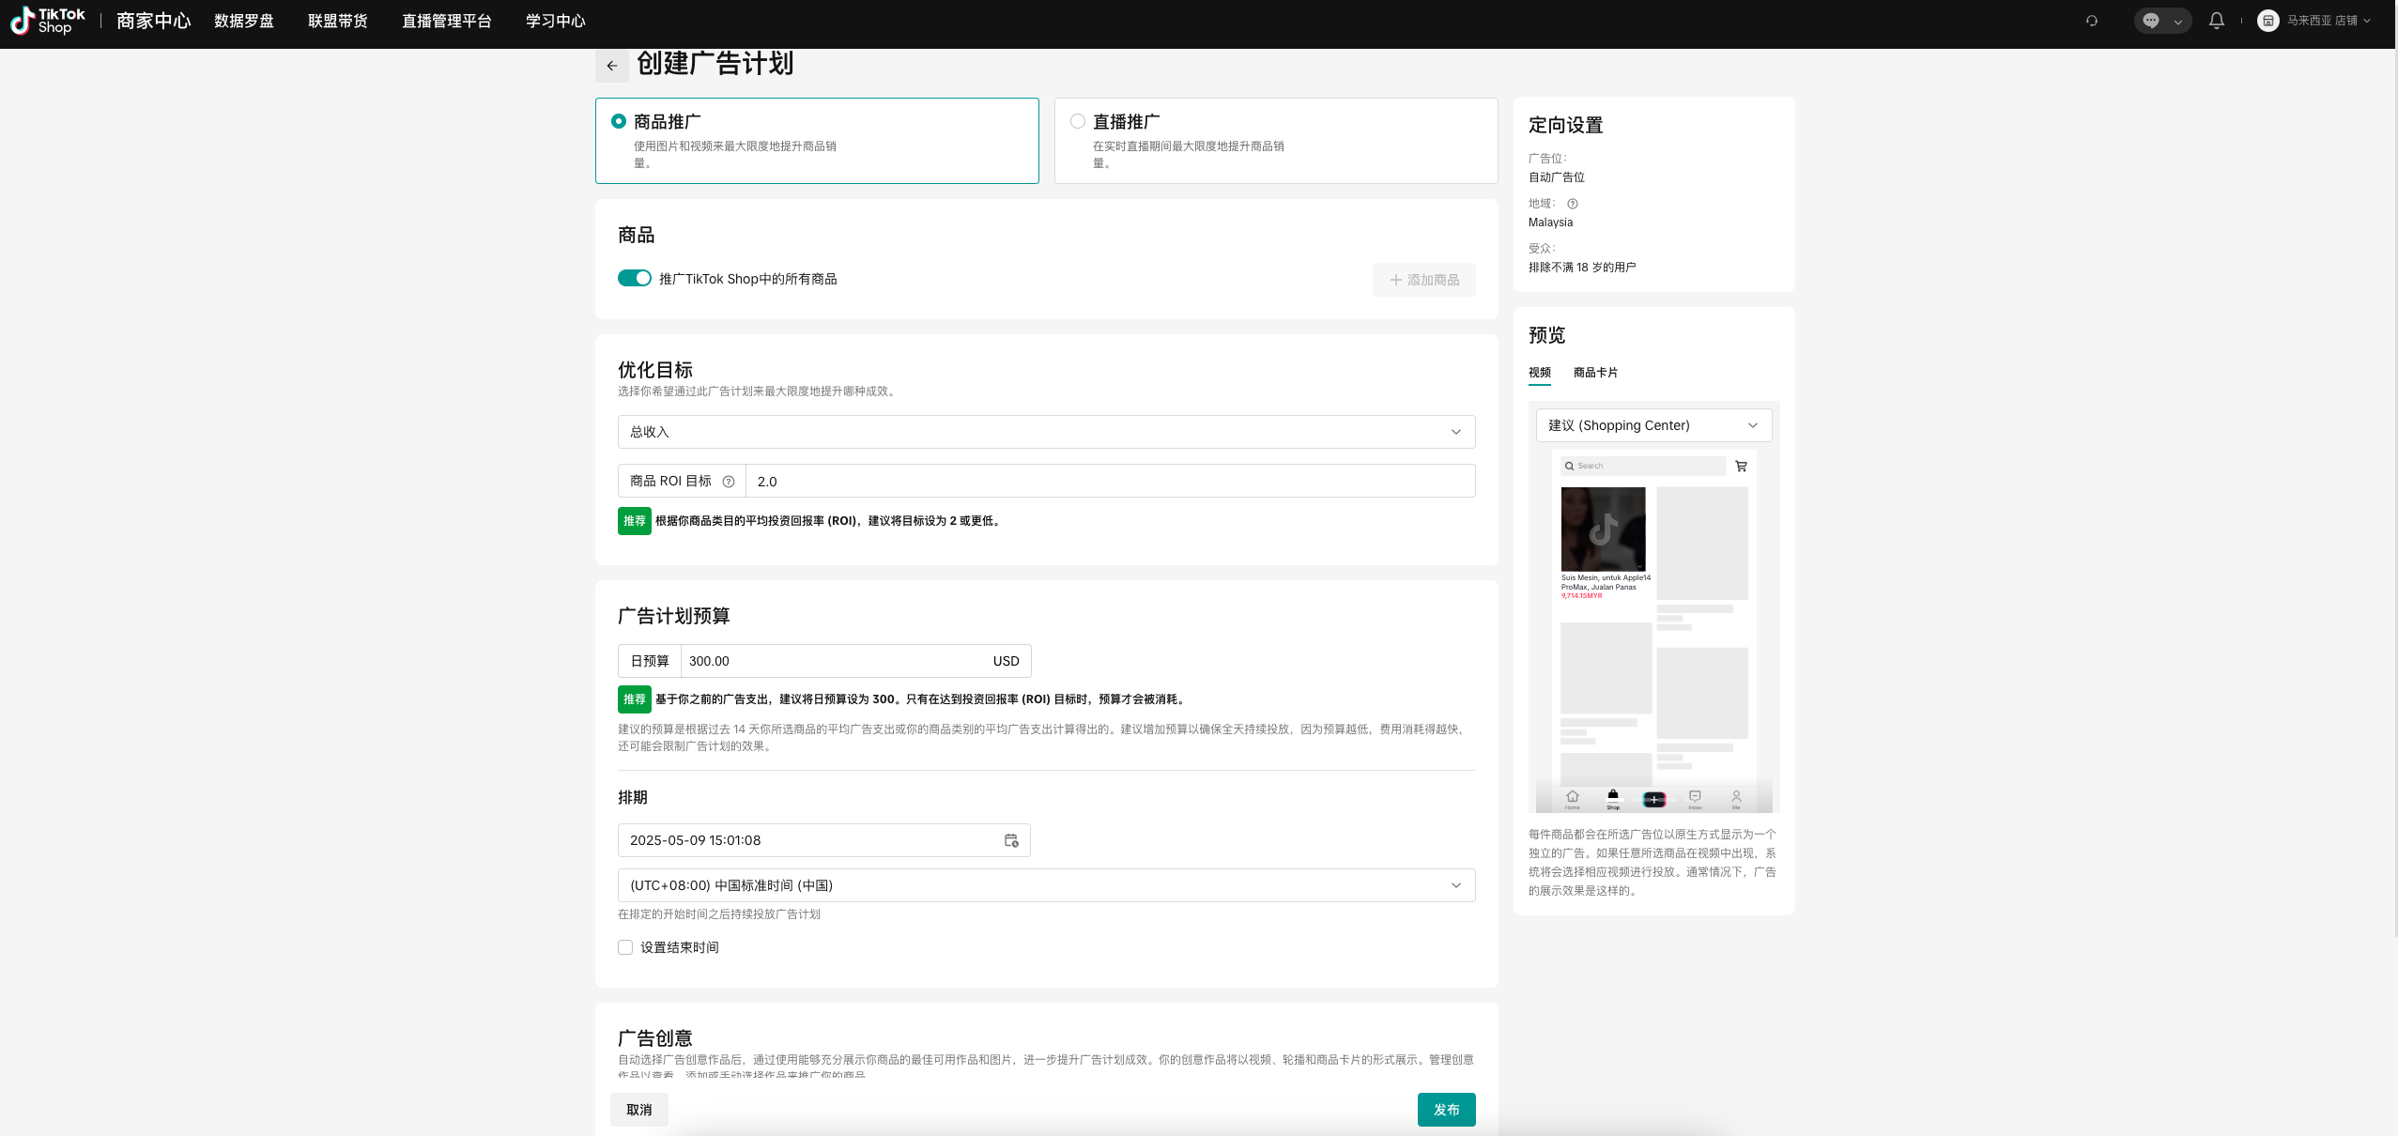Click help icon next to 商品 ROI 目标
Screen dimensions: 2398x1136
728,482
